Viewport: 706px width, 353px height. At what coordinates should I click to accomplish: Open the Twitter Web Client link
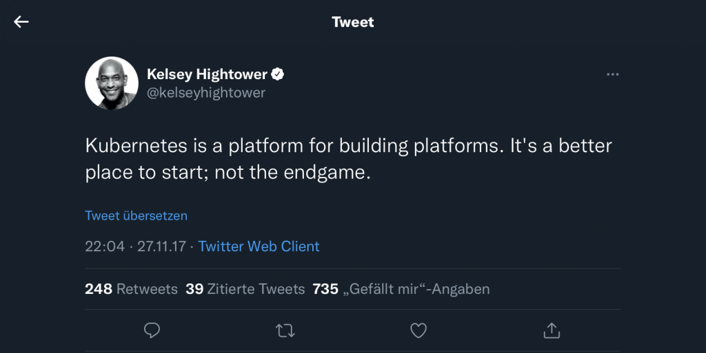pyautogui.click(x=259, y=246)
